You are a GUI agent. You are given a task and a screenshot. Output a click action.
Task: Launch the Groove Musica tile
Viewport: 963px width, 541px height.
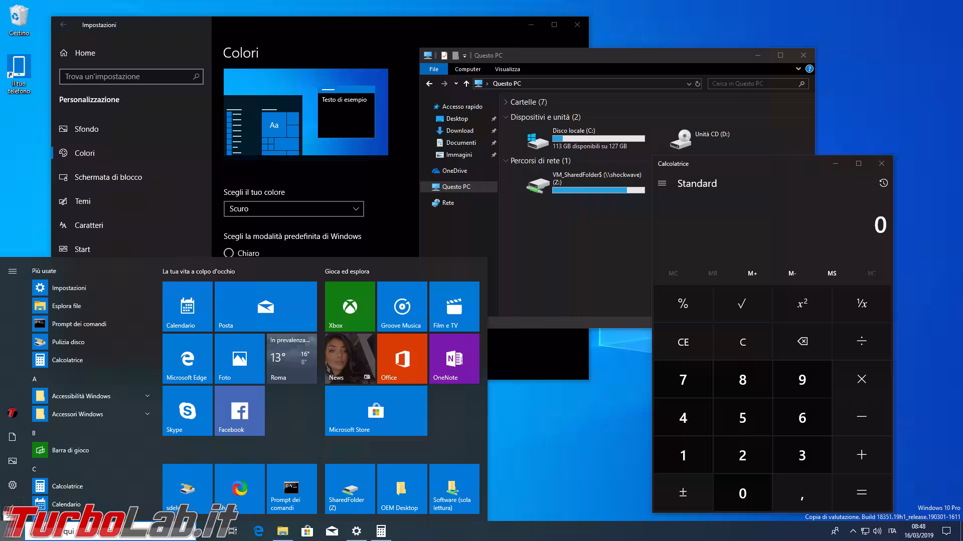(402, 306)
